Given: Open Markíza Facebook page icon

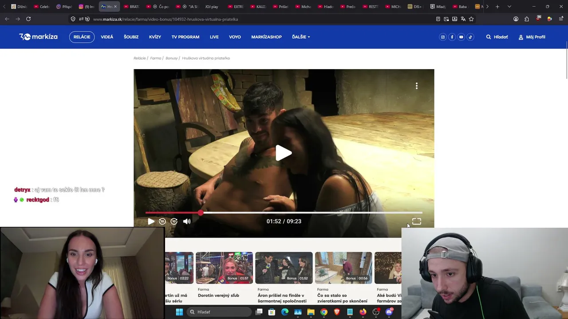Looking at the screenshot, I should [452, 37].
